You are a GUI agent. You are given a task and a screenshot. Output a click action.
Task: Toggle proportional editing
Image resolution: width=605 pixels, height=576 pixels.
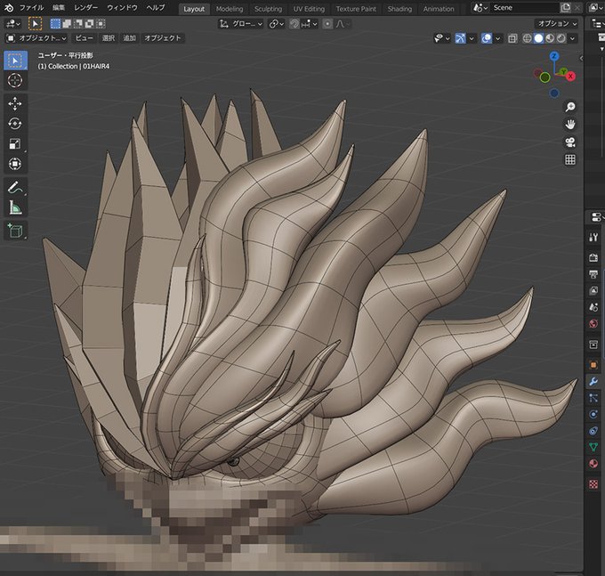pyautogui.click(x=327, y=24)
